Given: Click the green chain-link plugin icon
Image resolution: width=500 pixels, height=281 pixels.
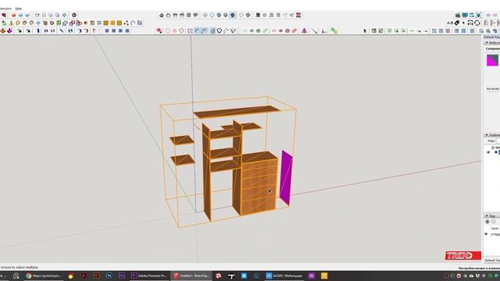Looking at the screenshot, I should (334, 30).
